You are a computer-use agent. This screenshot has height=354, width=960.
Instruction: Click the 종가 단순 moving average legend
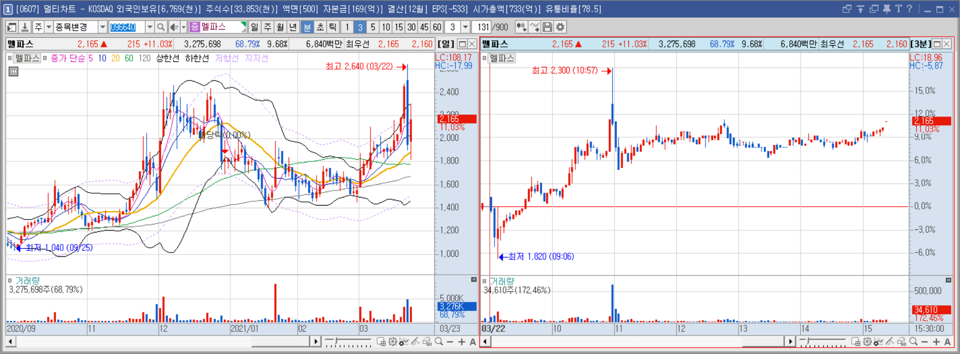pos(68,58)
